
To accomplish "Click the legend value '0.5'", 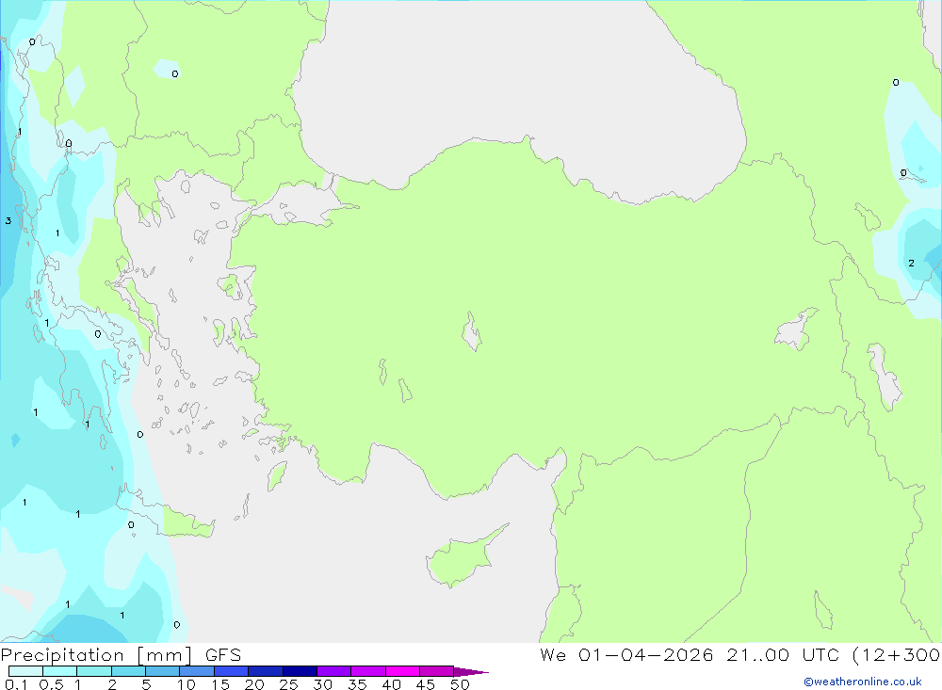I will click(x=51, y=684).
